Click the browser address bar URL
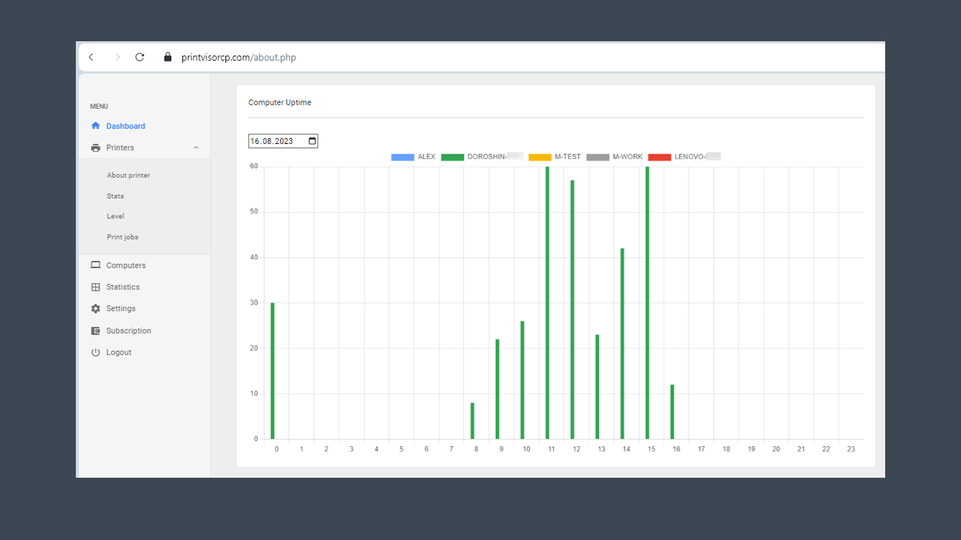The height and width of the screenshot is (540, 961). coord(239,57)
